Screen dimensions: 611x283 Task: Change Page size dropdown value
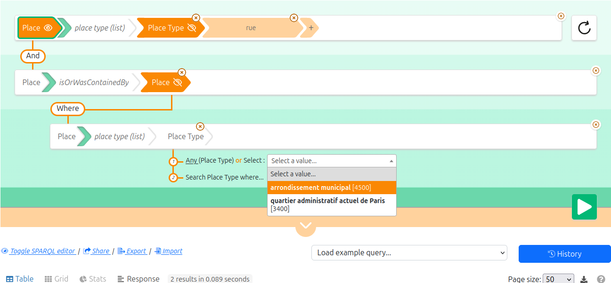[559, 279]
